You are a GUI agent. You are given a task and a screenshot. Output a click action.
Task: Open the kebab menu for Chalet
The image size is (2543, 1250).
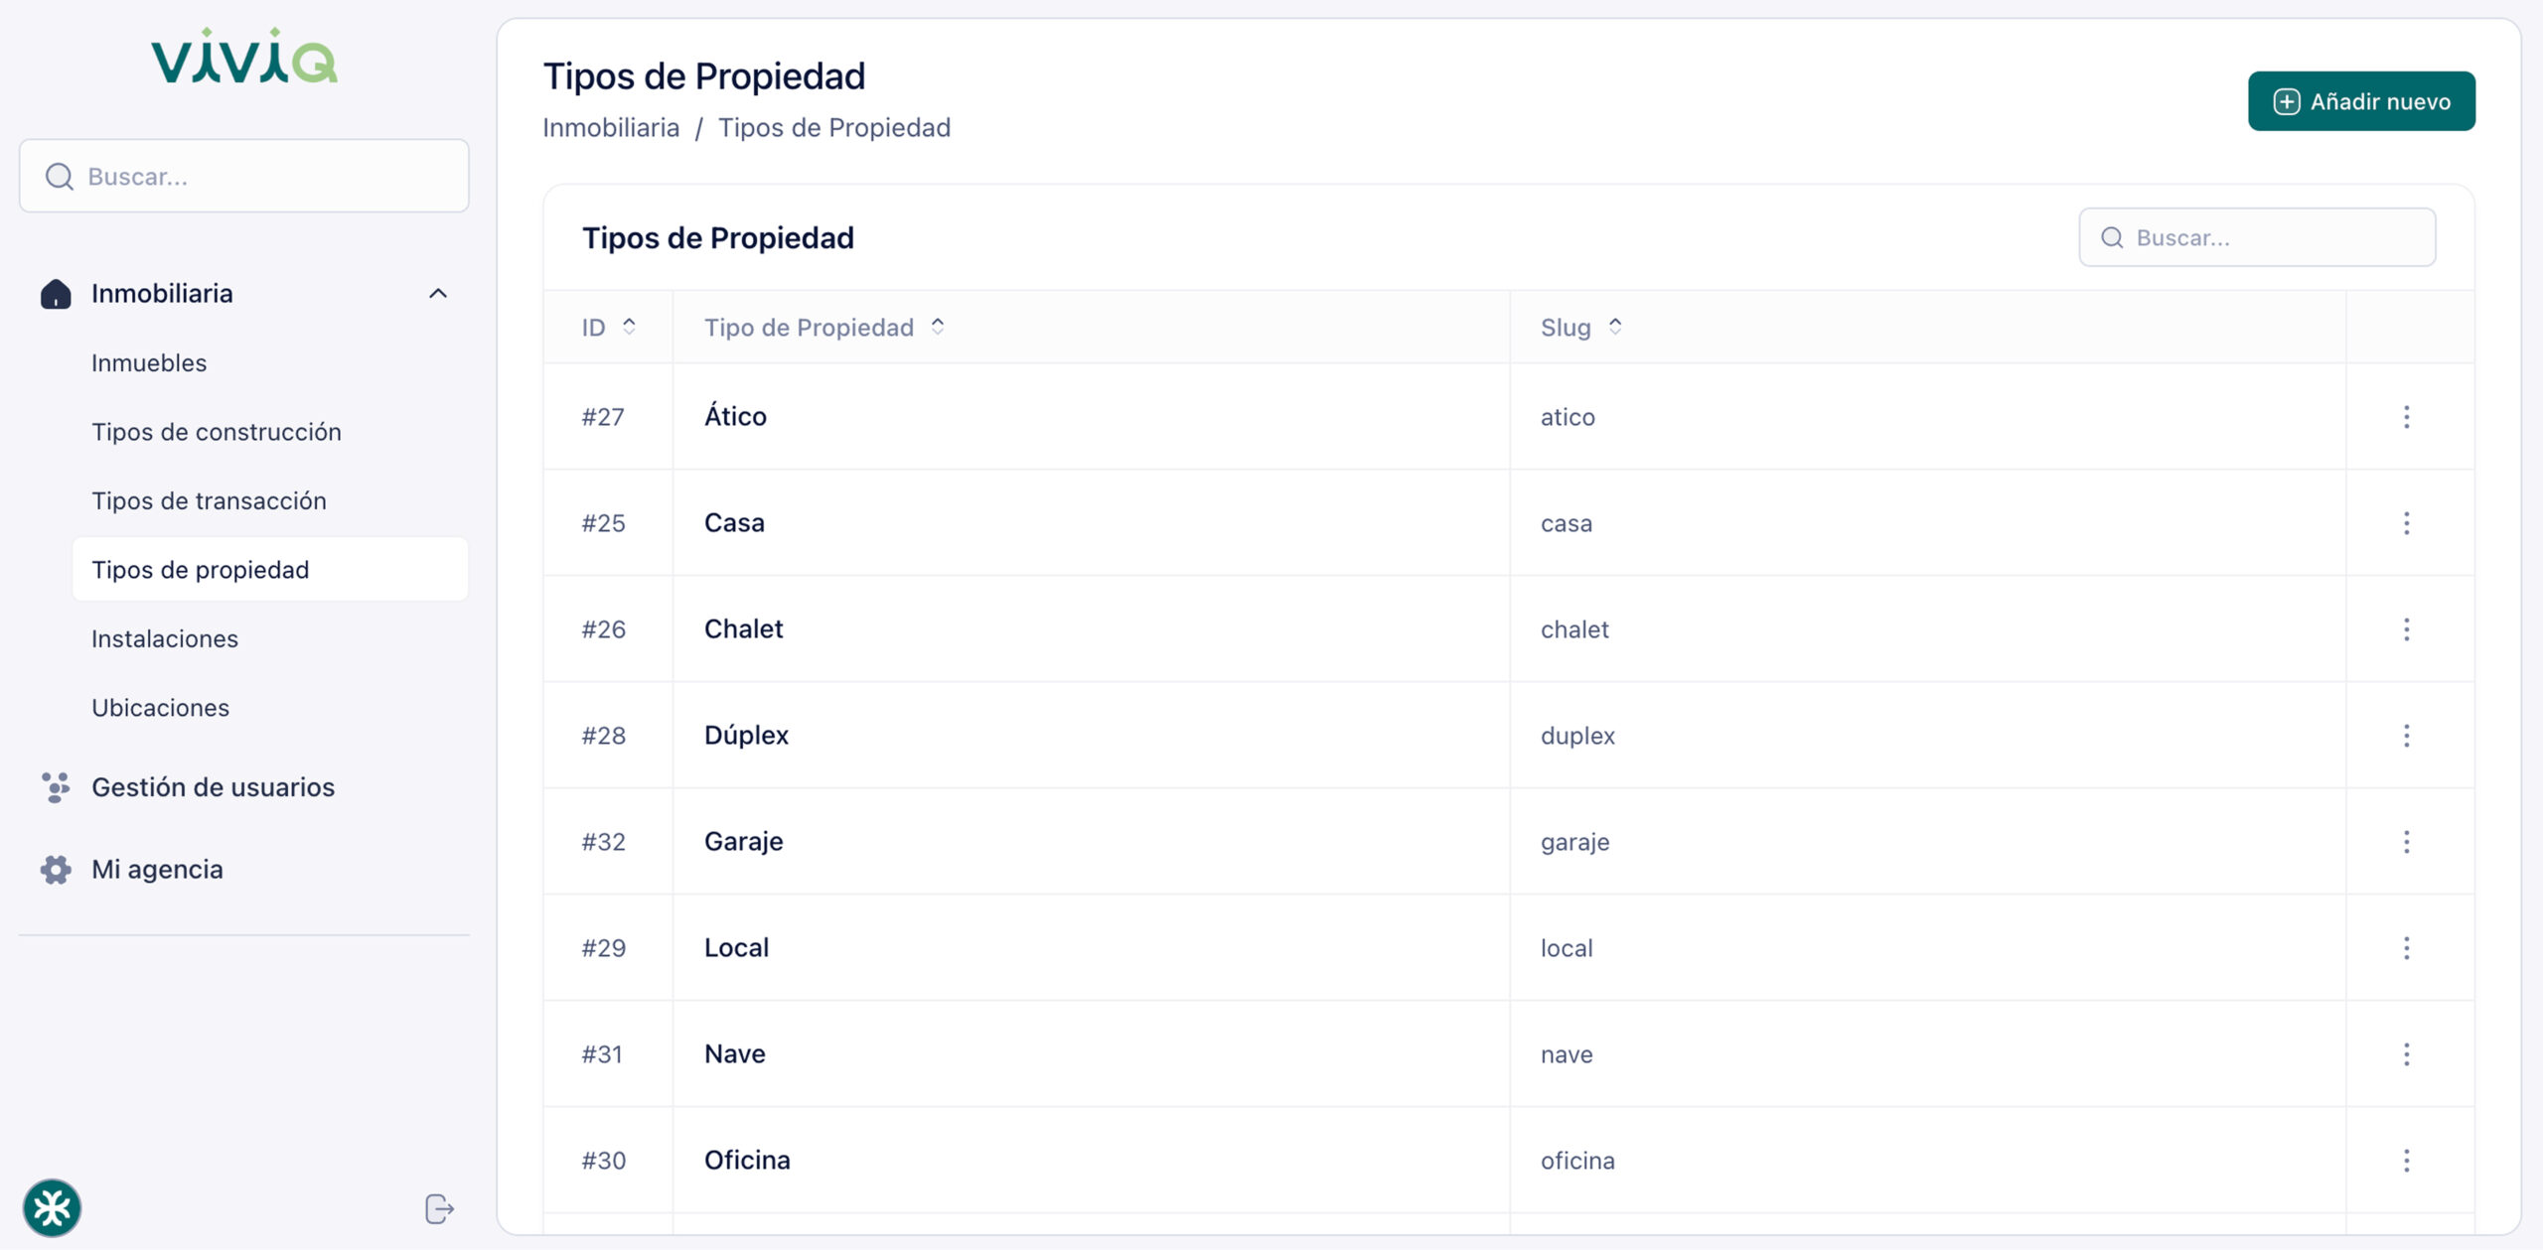pos(2406,629)
